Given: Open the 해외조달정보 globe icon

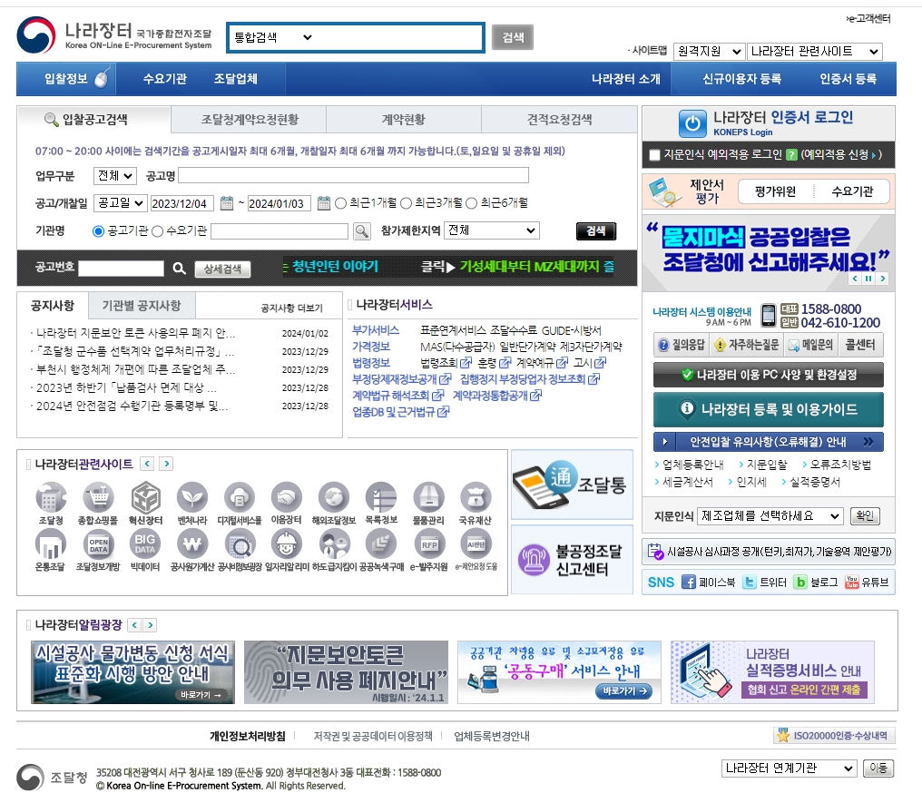Looking at the screenshot, I should (x=334, y=497).
